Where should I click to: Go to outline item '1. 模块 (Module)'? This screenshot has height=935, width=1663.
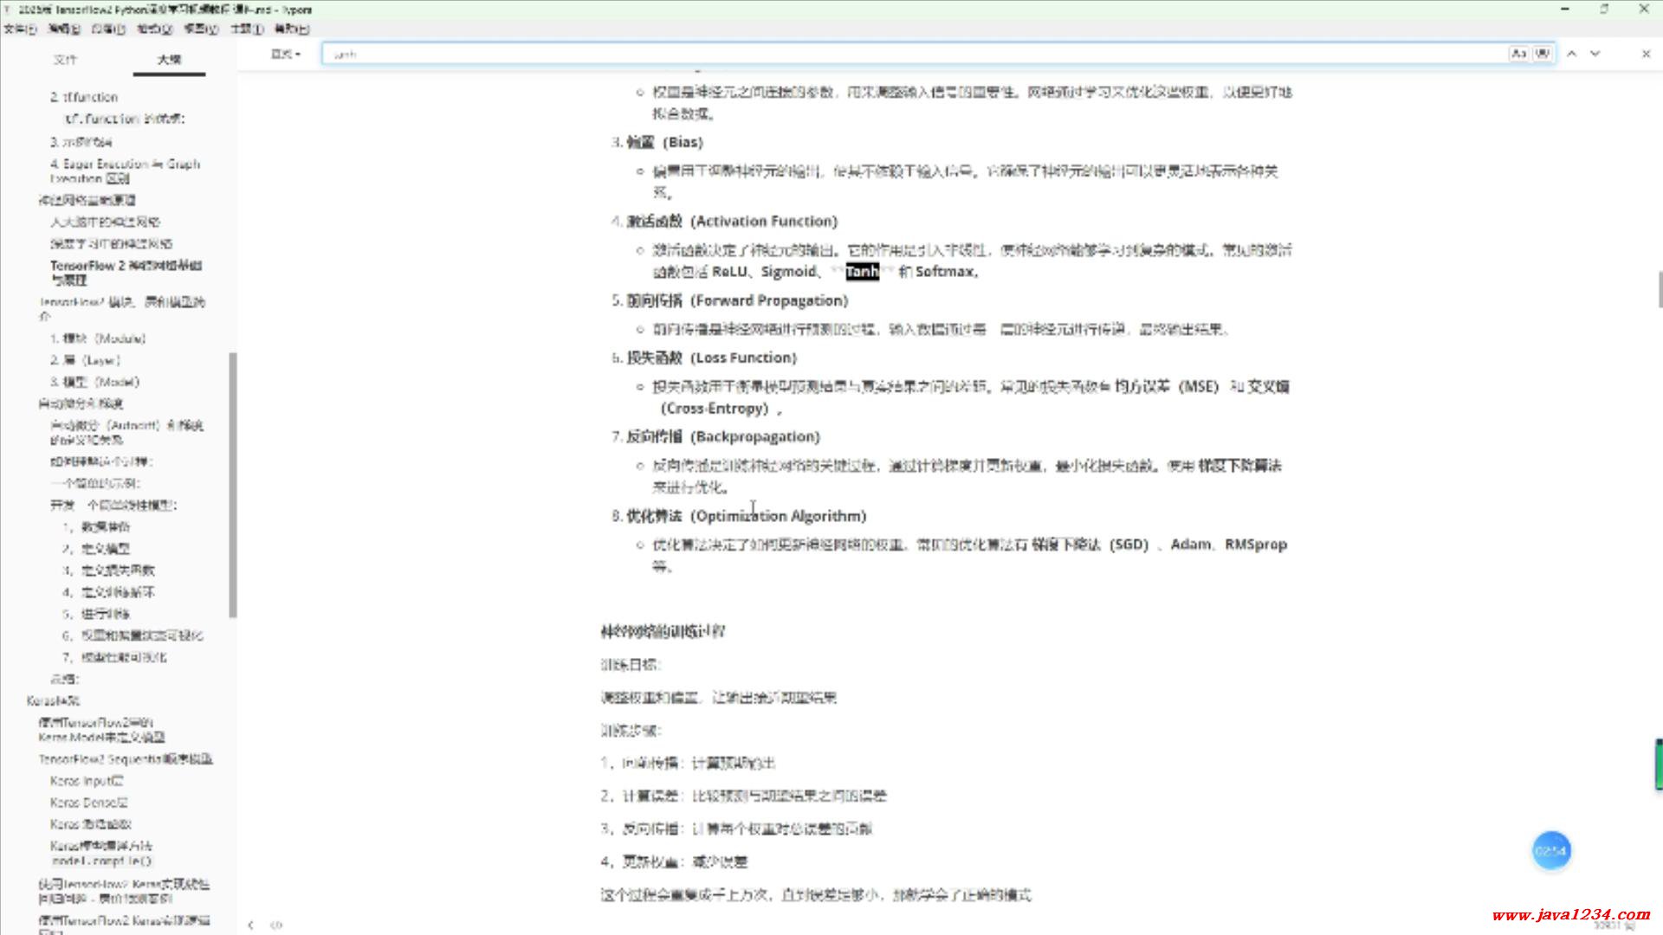coord(98,339)
